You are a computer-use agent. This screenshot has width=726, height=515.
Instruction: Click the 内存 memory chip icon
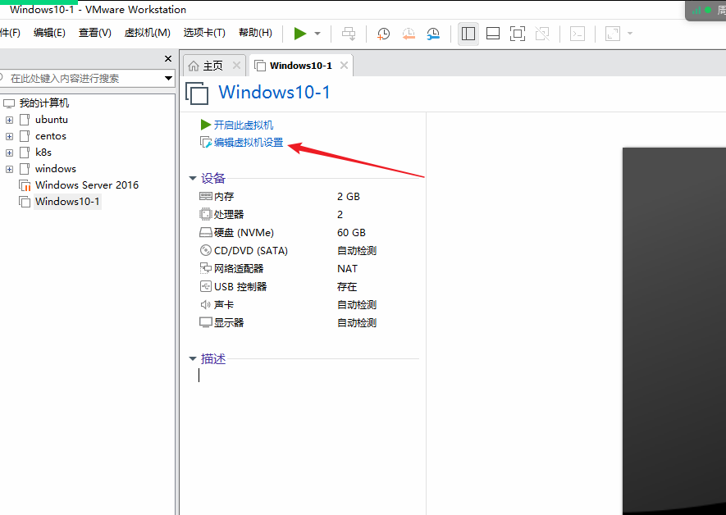point(206,196)
